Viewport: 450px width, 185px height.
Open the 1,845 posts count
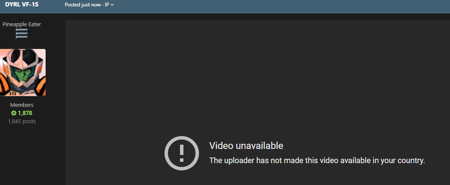22,121
